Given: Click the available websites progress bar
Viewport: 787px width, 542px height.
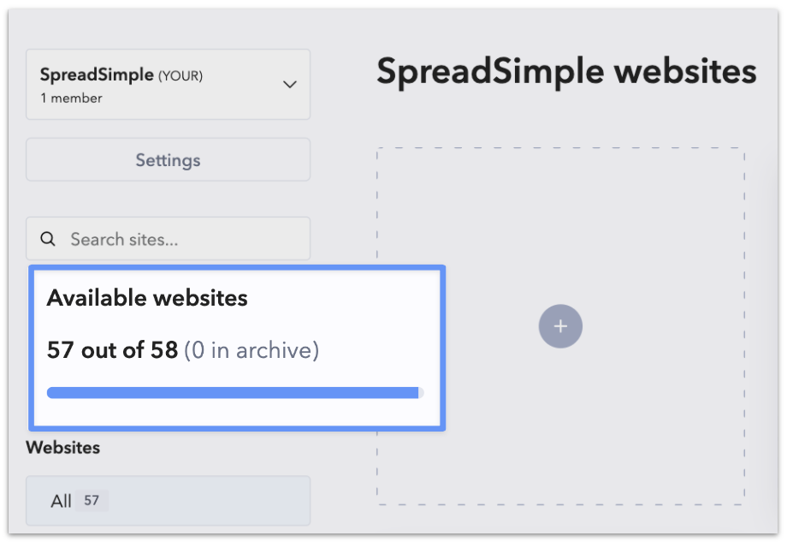Looking at the screenshot, I should coord(235,393).
